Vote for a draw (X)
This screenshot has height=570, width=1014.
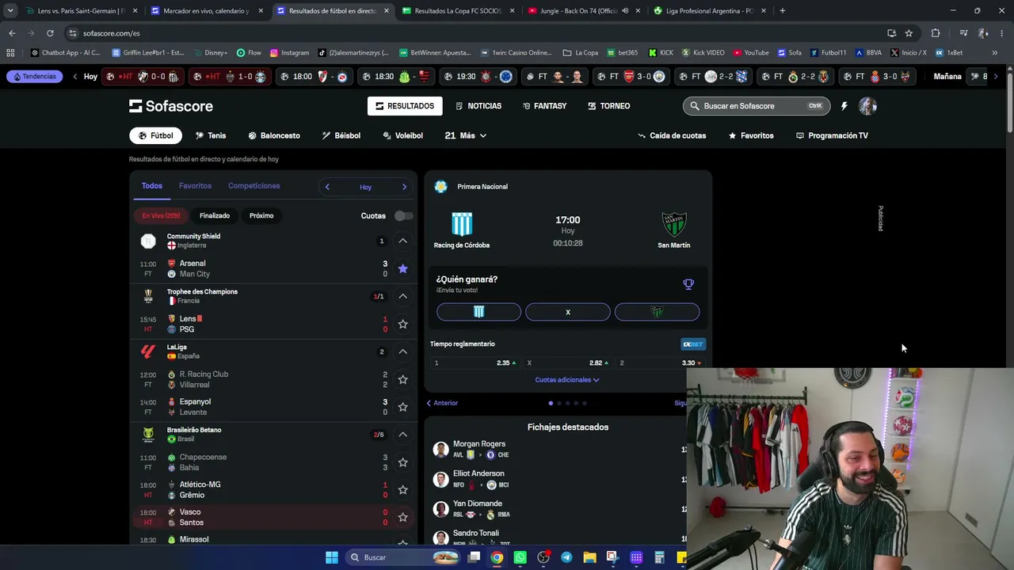click(x=568, y=312)
